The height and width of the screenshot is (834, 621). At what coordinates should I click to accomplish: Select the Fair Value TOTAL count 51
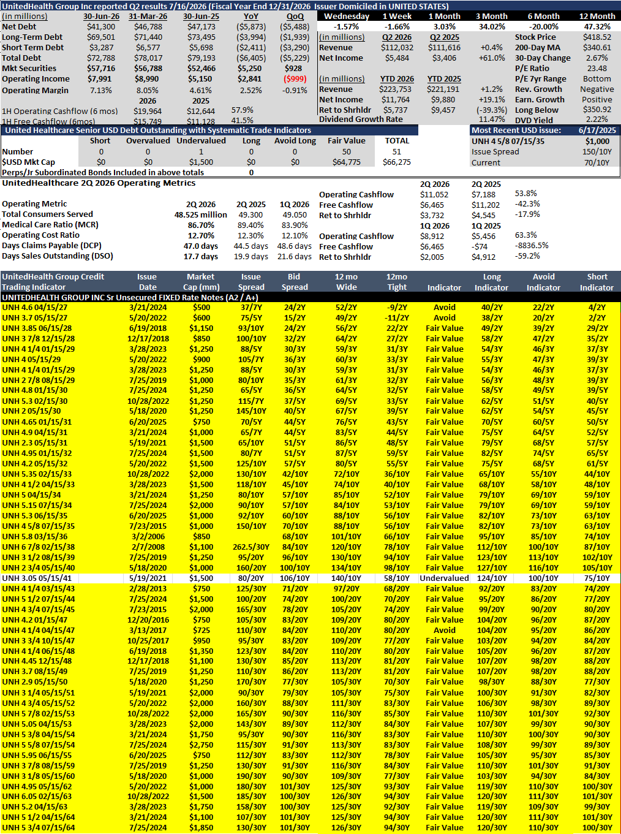[397, 151]
